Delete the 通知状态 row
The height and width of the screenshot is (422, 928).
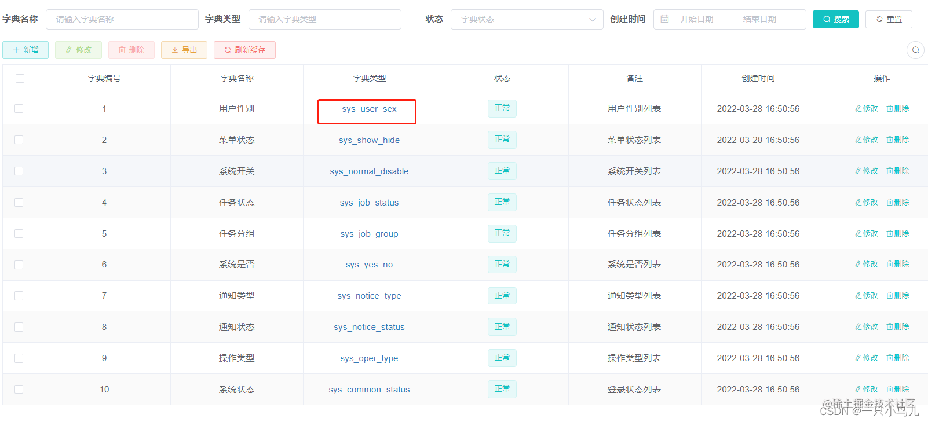[x=898, y=326]
